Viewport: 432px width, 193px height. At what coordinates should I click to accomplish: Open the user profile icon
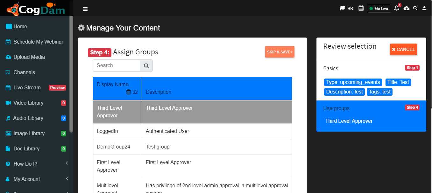[424, 8]
